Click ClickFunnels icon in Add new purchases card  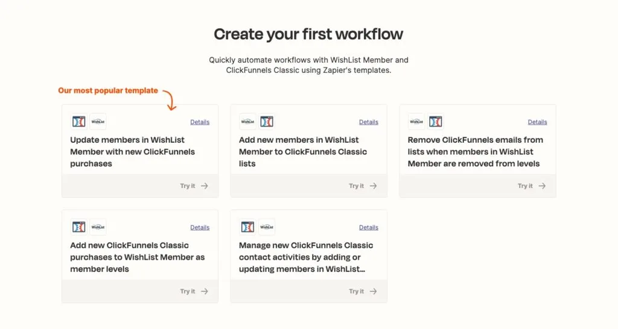tap(79, 227)
